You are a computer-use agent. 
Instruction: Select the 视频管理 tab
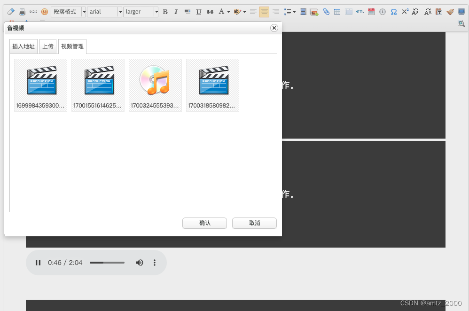click(x=72, y=47)
